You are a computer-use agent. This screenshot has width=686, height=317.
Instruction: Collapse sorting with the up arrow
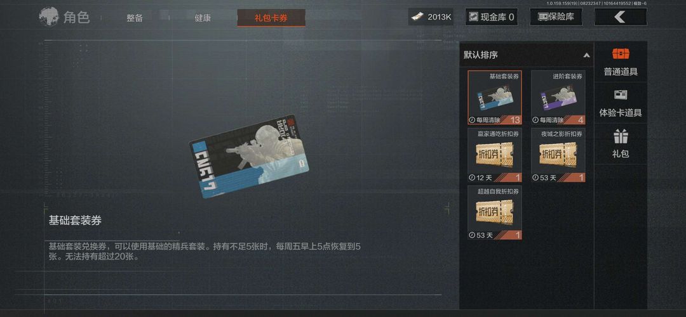(x=586, y=55)
